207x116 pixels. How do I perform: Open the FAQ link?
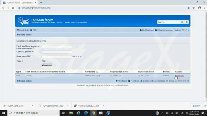tap(33, 30)
